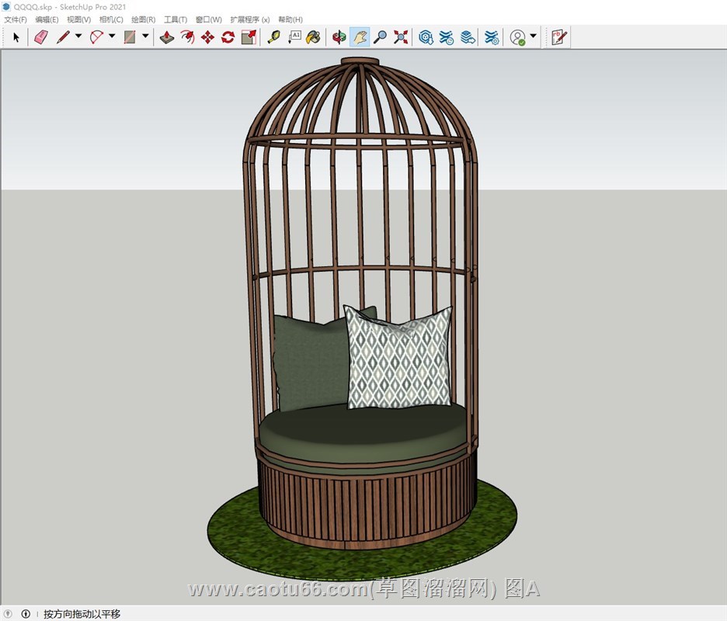The width and height of the screenshot is (727, 621).
Task: Open the 相机(C) menu
Action: click(x=111, y=19)
